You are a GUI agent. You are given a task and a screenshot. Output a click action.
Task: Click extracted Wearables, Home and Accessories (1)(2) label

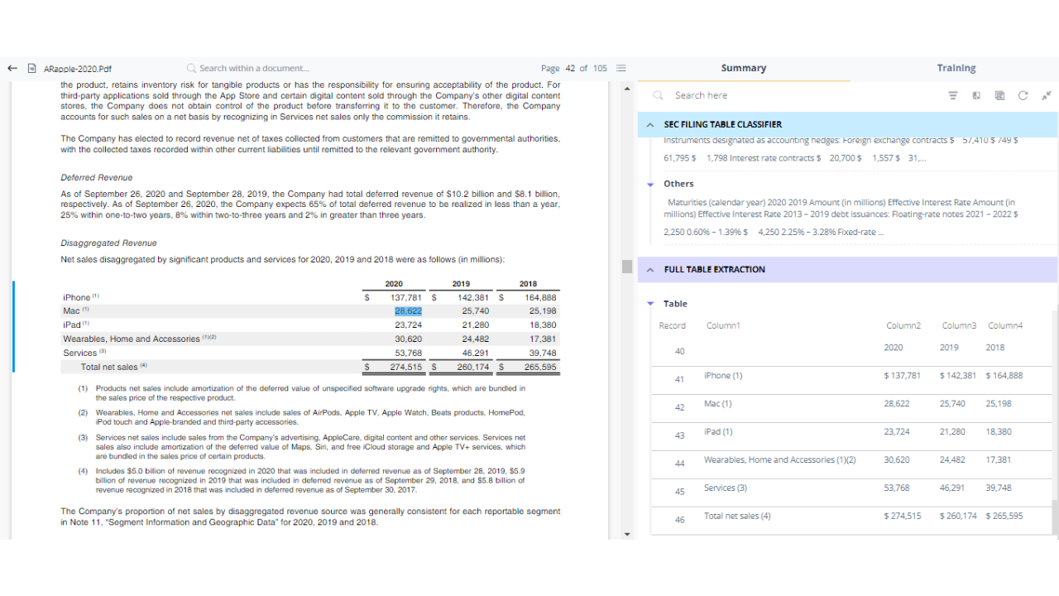click(x=779, y=460)
